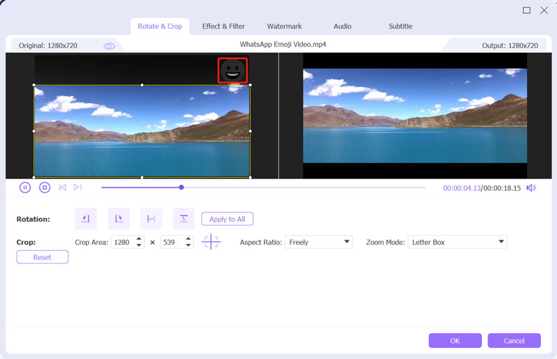Click top-center crop handle
This screenshot has width=557, height=359.
(142, 85)
